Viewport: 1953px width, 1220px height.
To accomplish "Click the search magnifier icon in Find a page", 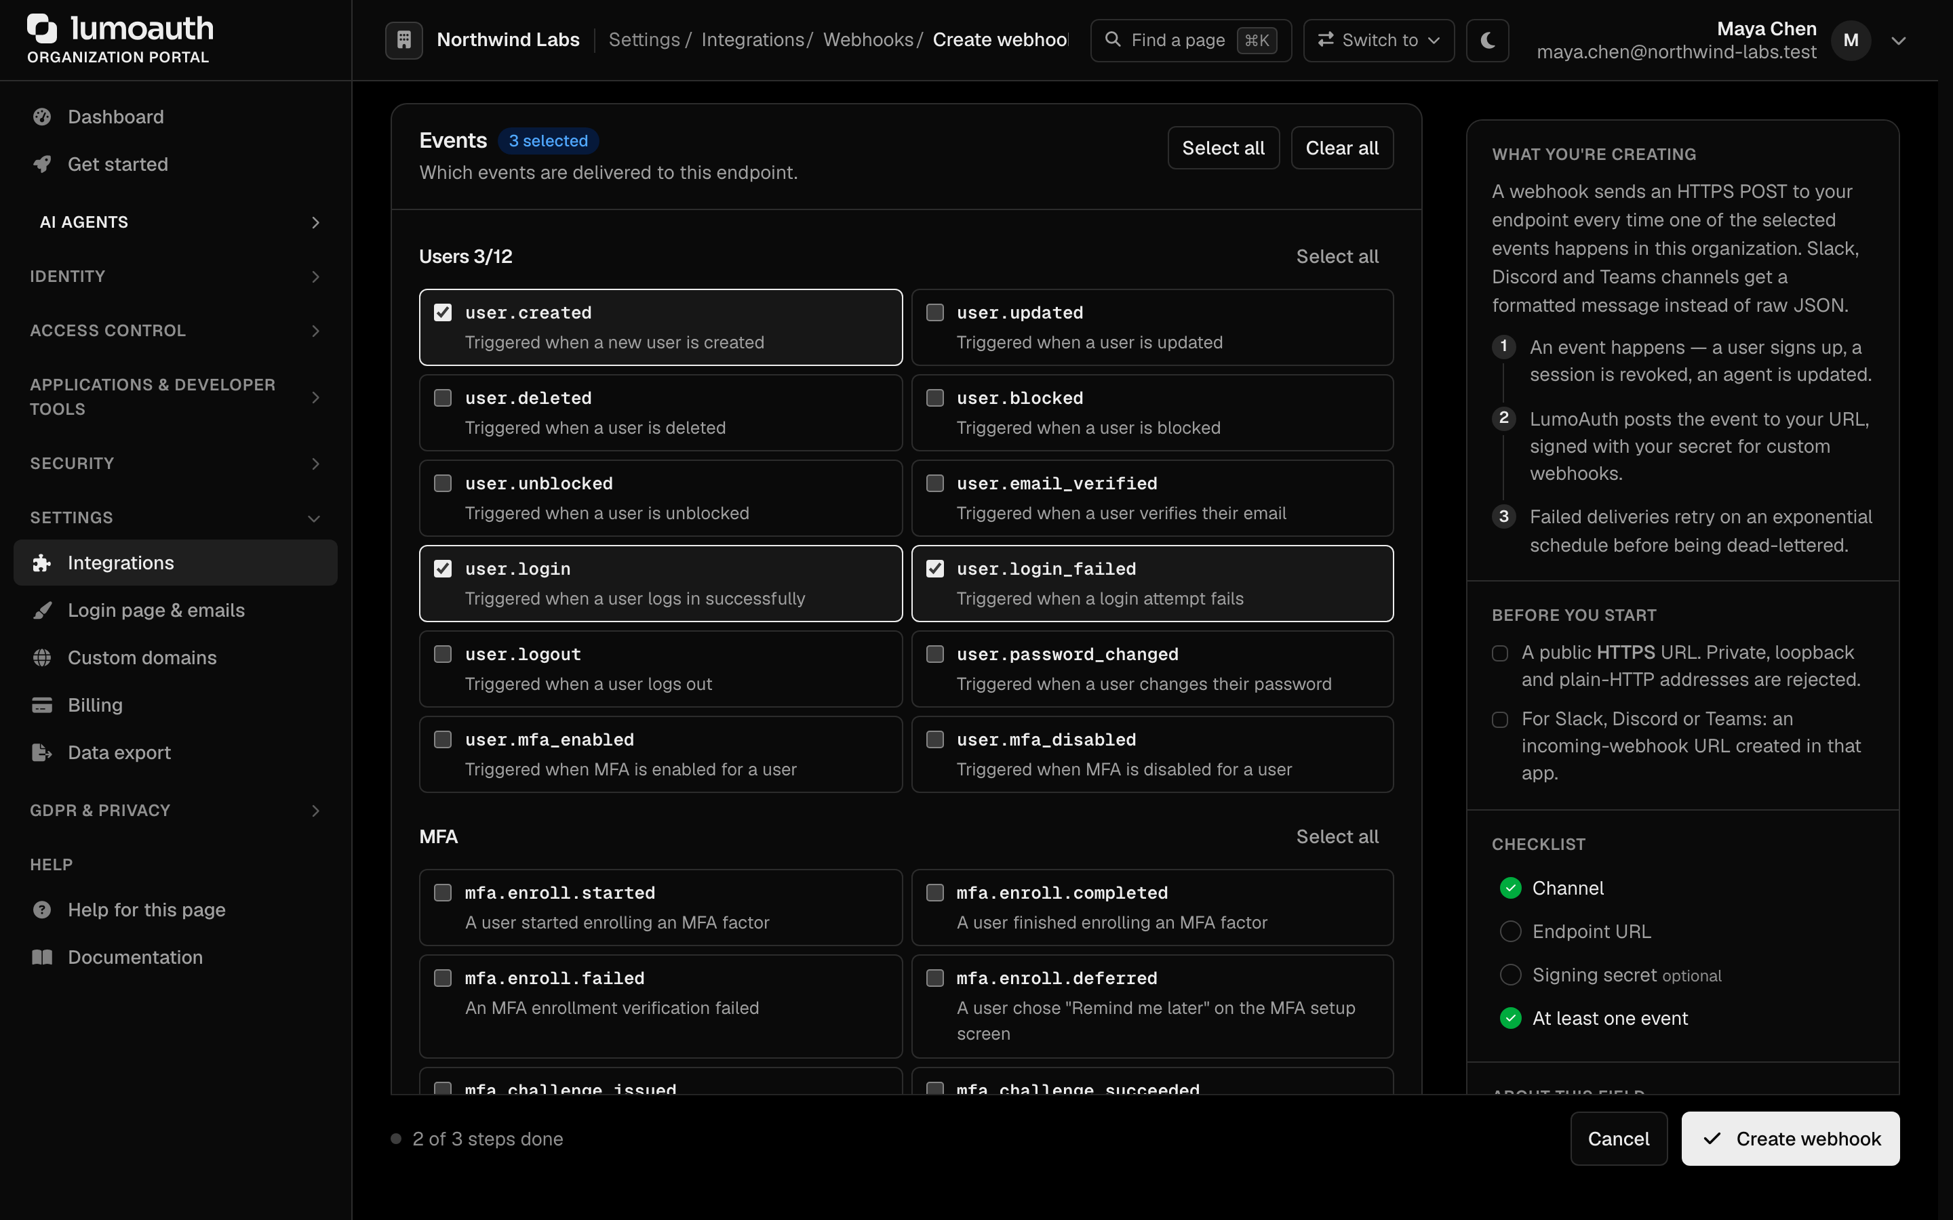I will [1112, 39].
